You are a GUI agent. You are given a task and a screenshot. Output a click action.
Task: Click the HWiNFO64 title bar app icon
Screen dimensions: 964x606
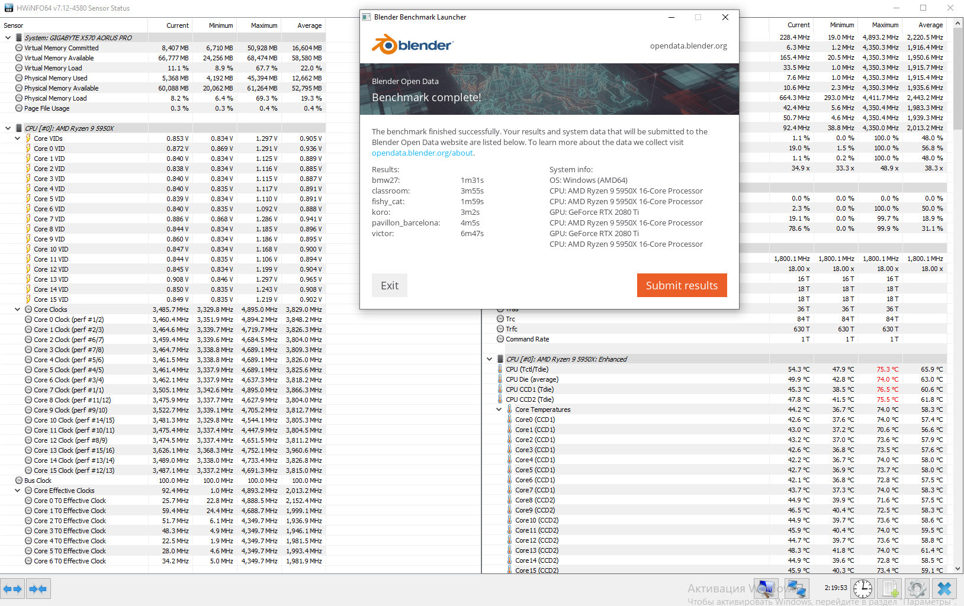8,8
